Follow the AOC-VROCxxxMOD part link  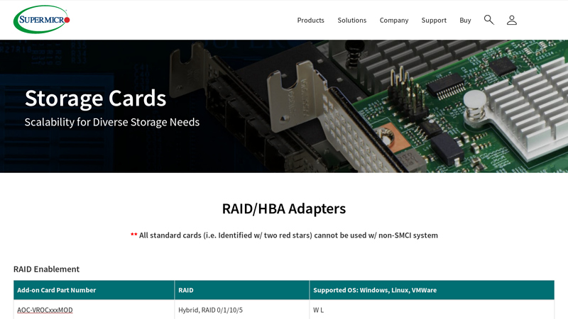click(45, 310)
